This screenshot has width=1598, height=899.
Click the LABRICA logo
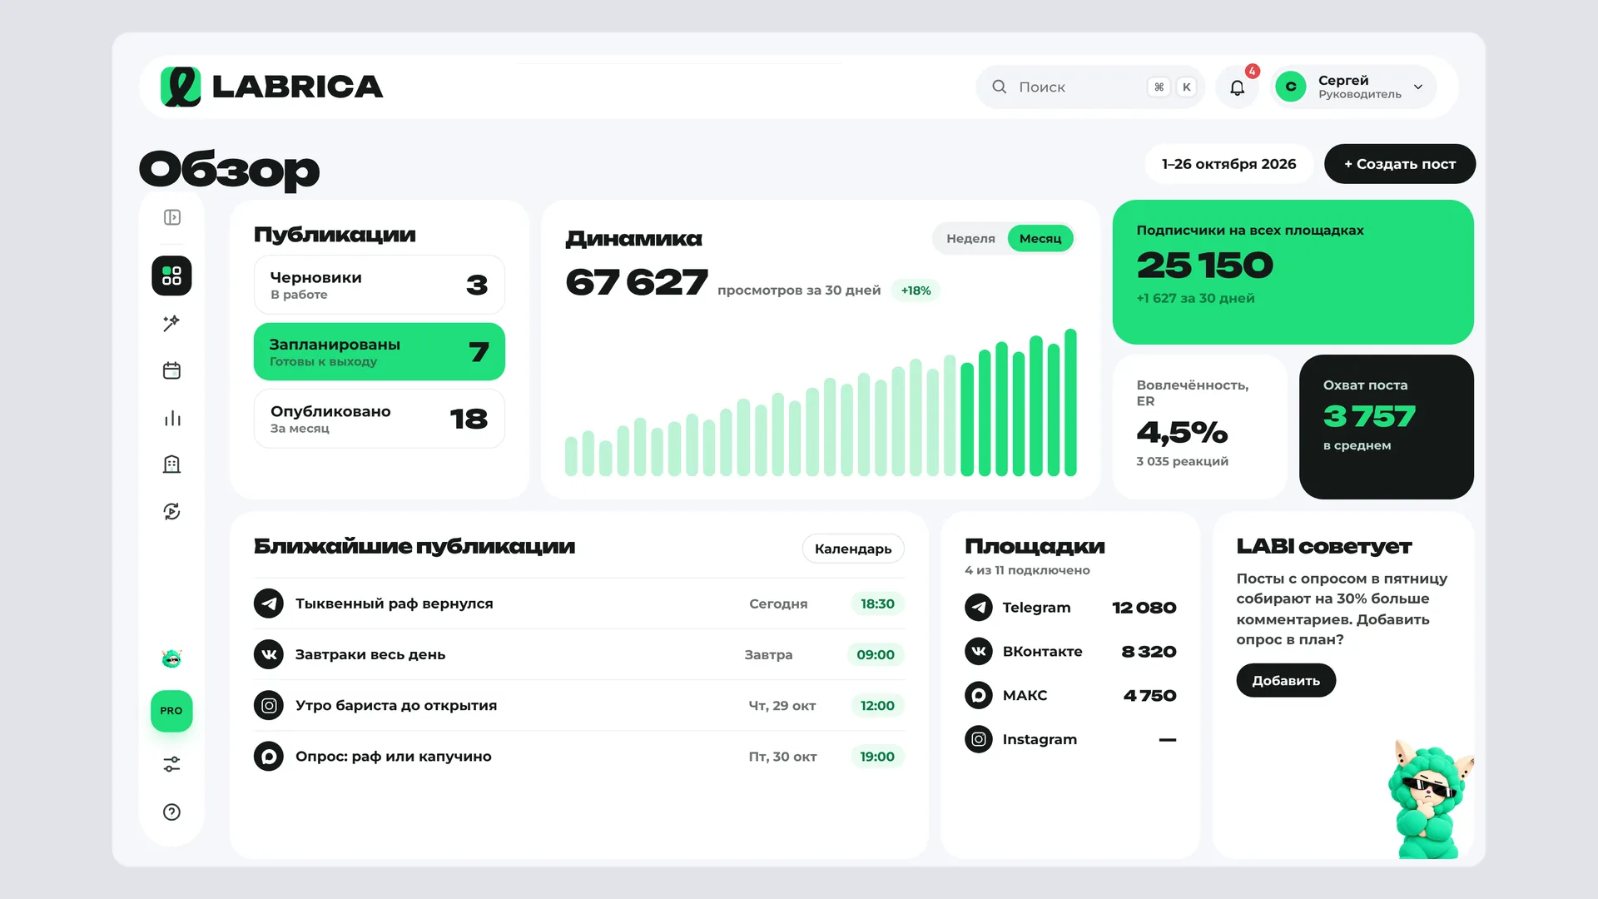point(272,87)
